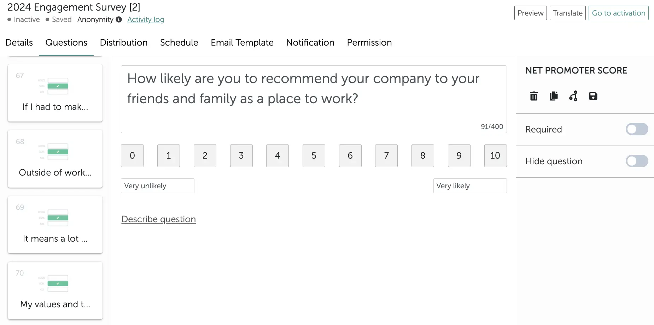The image size is (654, 325).
Task: Enable the Hide question switch
Action: 637,161
